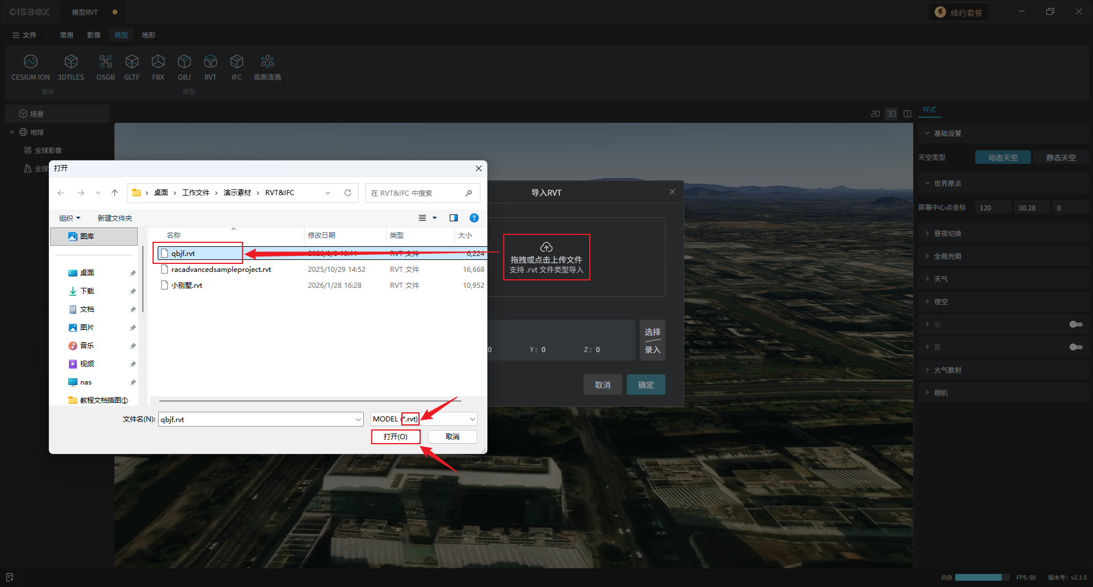The height and width of the screenshot is (587, 1093).
Task: Toggle the fog (雾) switch
Action: click(x=1075, y=347)
